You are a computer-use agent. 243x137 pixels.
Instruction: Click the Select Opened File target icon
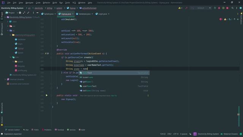coord(20,13)
